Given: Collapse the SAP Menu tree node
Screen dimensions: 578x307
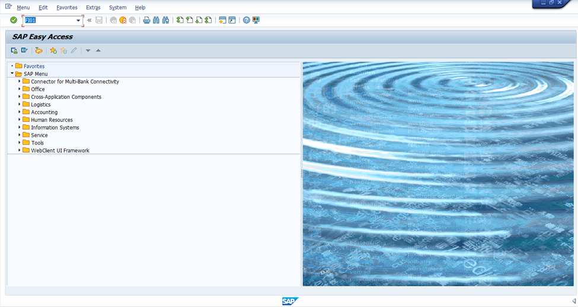Looking at the screenshot, I should tap(12, 73).
